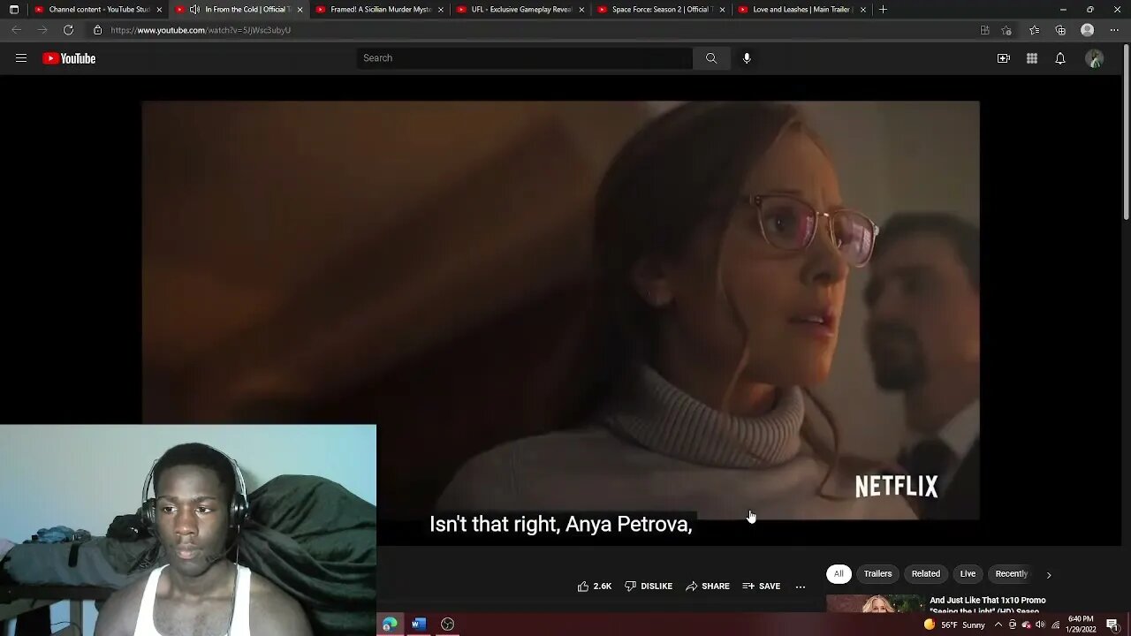
Task: Open Microsoft Edge from the taskbar
Action: [x=390, y=625]
